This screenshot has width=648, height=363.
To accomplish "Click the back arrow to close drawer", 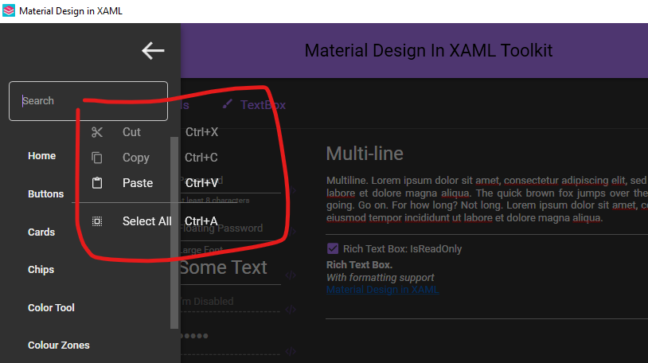I will pos(153,51).
